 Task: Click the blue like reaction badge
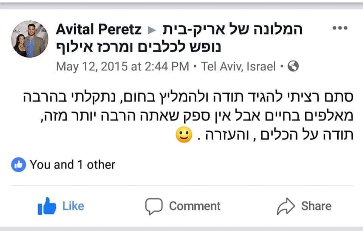(19, 165)
